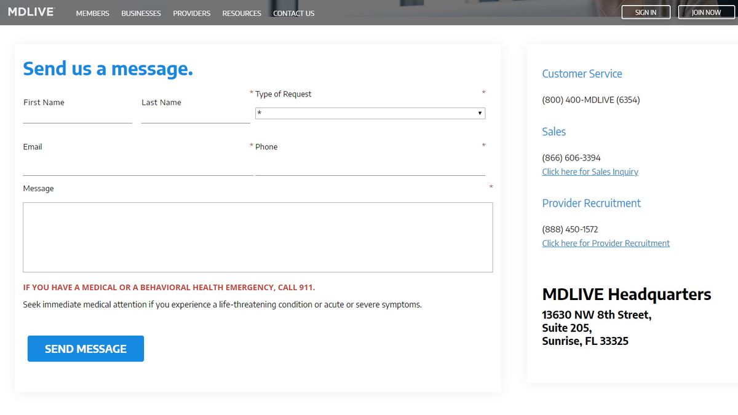The width and height of the screenshot is (738, 415).
Task: Click the Join Now button
Action: tap(706, 12)
